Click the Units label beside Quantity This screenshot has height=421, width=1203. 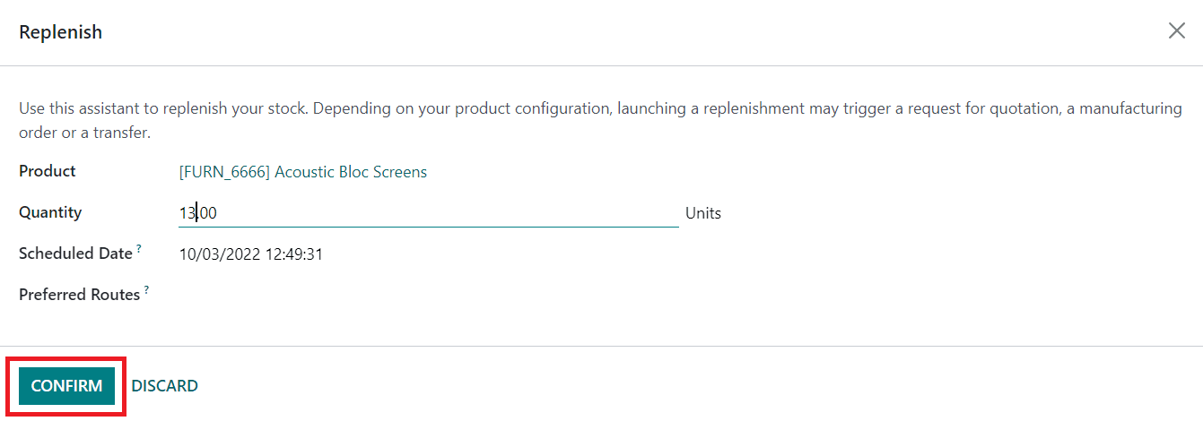click(703, 213)
